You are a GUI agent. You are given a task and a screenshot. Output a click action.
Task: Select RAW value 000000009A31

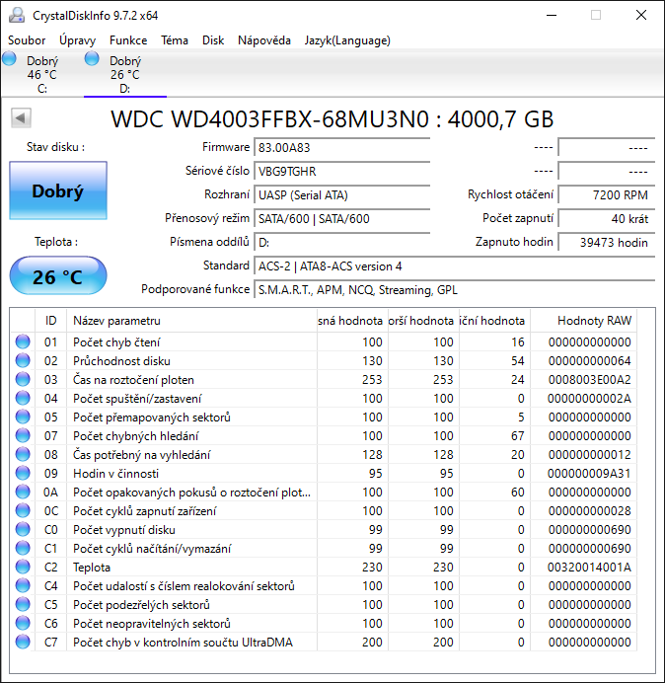(589, 474)
